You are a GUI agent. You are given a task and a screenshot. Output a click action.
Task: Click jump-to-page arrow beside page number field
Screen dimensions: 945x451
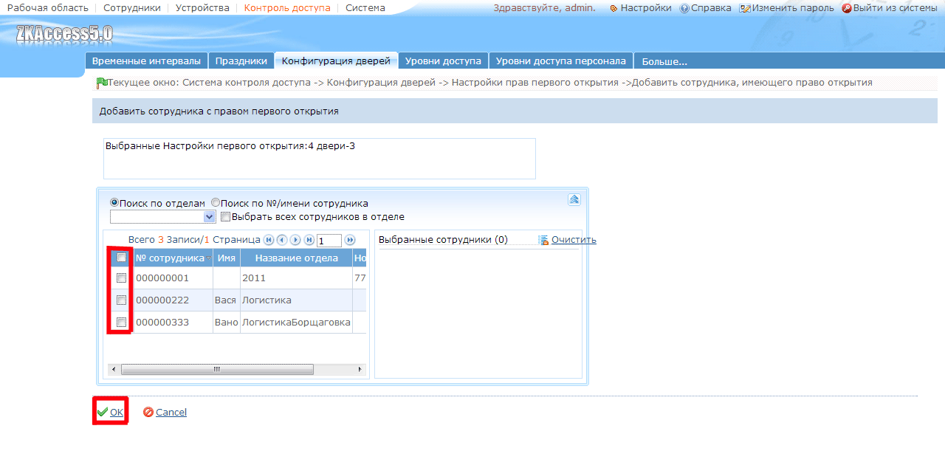tap(350, 240)
